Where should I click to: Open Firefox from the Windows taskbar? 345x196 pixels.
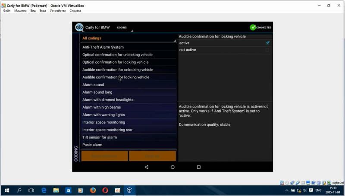point(93,190)
